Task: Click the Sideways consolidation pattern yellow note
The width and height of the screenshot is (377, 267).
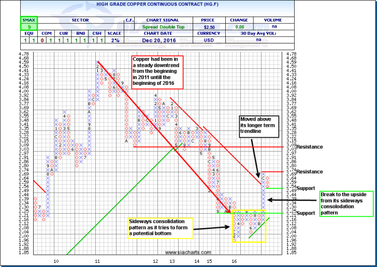Action: tap(161, 227)
